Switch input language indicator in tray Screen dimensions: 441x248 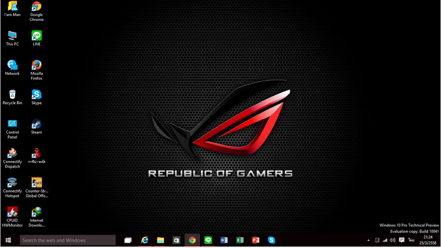click(x=412, y=240)
